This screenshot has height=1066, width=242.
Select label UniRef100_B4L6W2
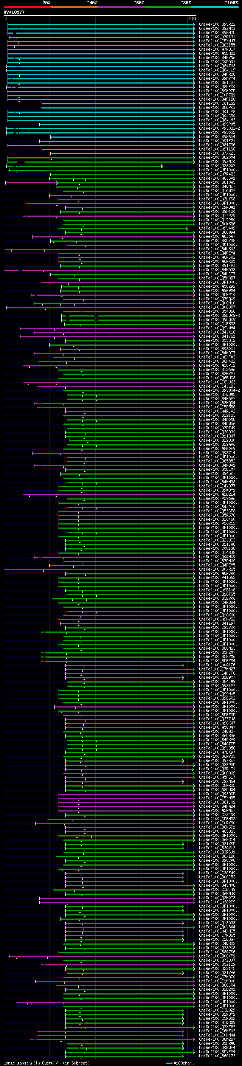pyautogui.click(x=217, y=249)
